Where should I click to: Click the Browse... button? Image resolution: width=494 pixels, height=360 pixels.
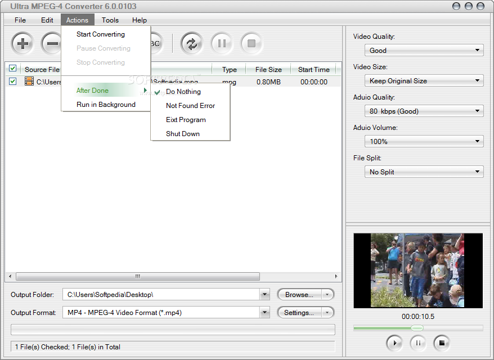pos(299,295)
